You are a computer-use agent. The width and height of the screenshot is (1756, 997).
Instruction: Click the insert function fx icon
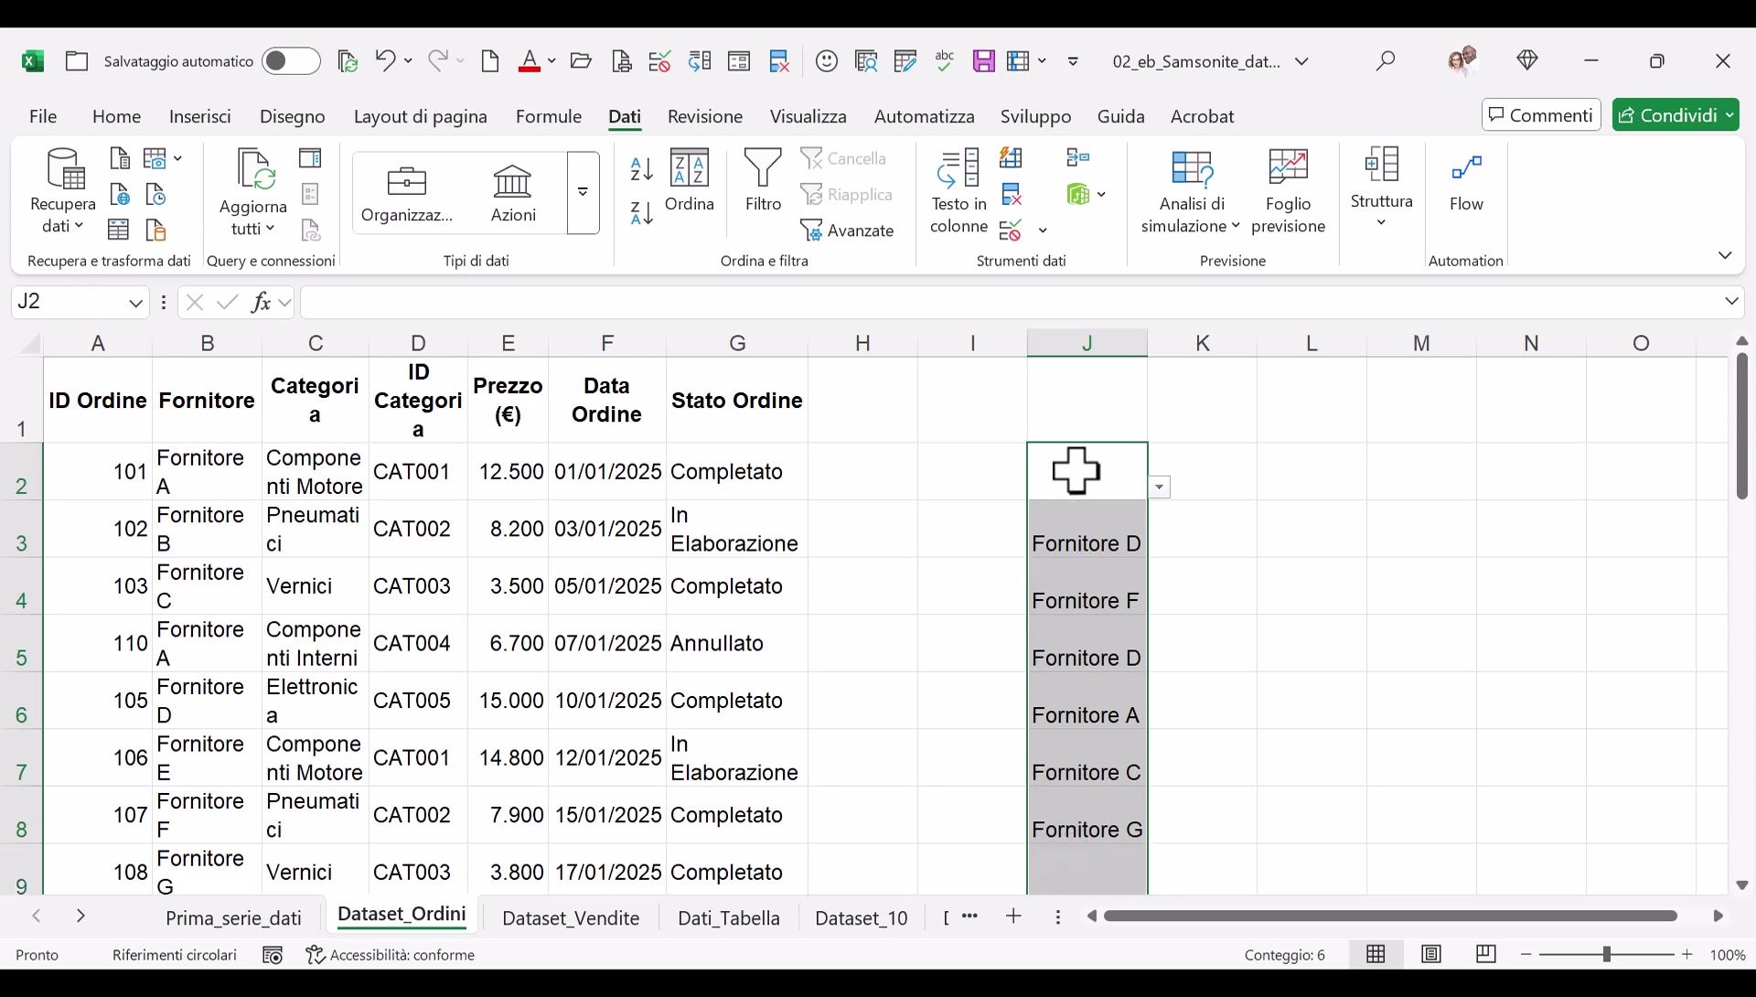coord(261,302)
